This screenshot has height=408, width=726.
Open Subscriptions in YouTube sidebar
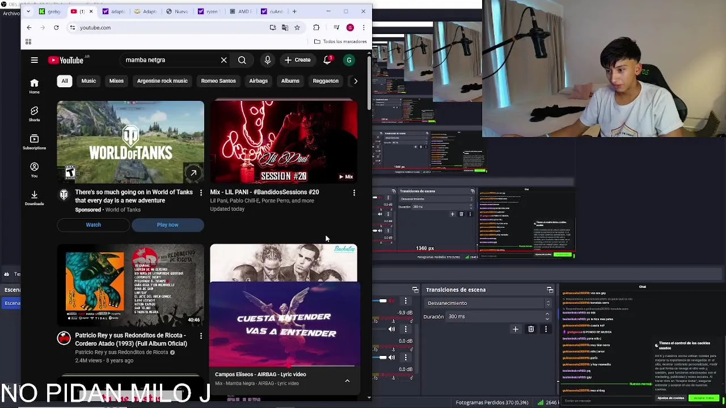pyautogui.click(x=34, y=142)
